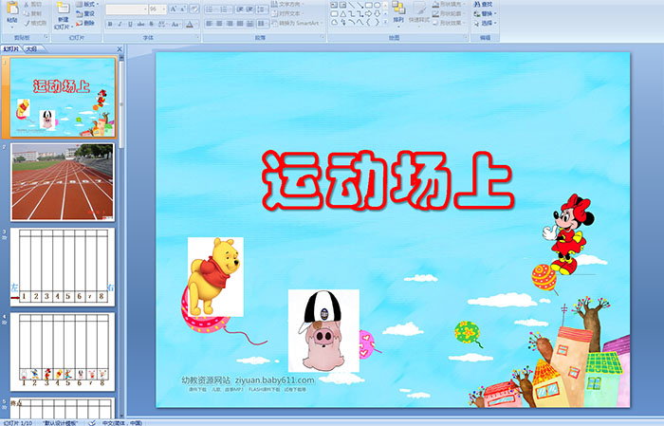
Task: Switch to the Outline (大纲) tab
Action: tap(32, 48)
